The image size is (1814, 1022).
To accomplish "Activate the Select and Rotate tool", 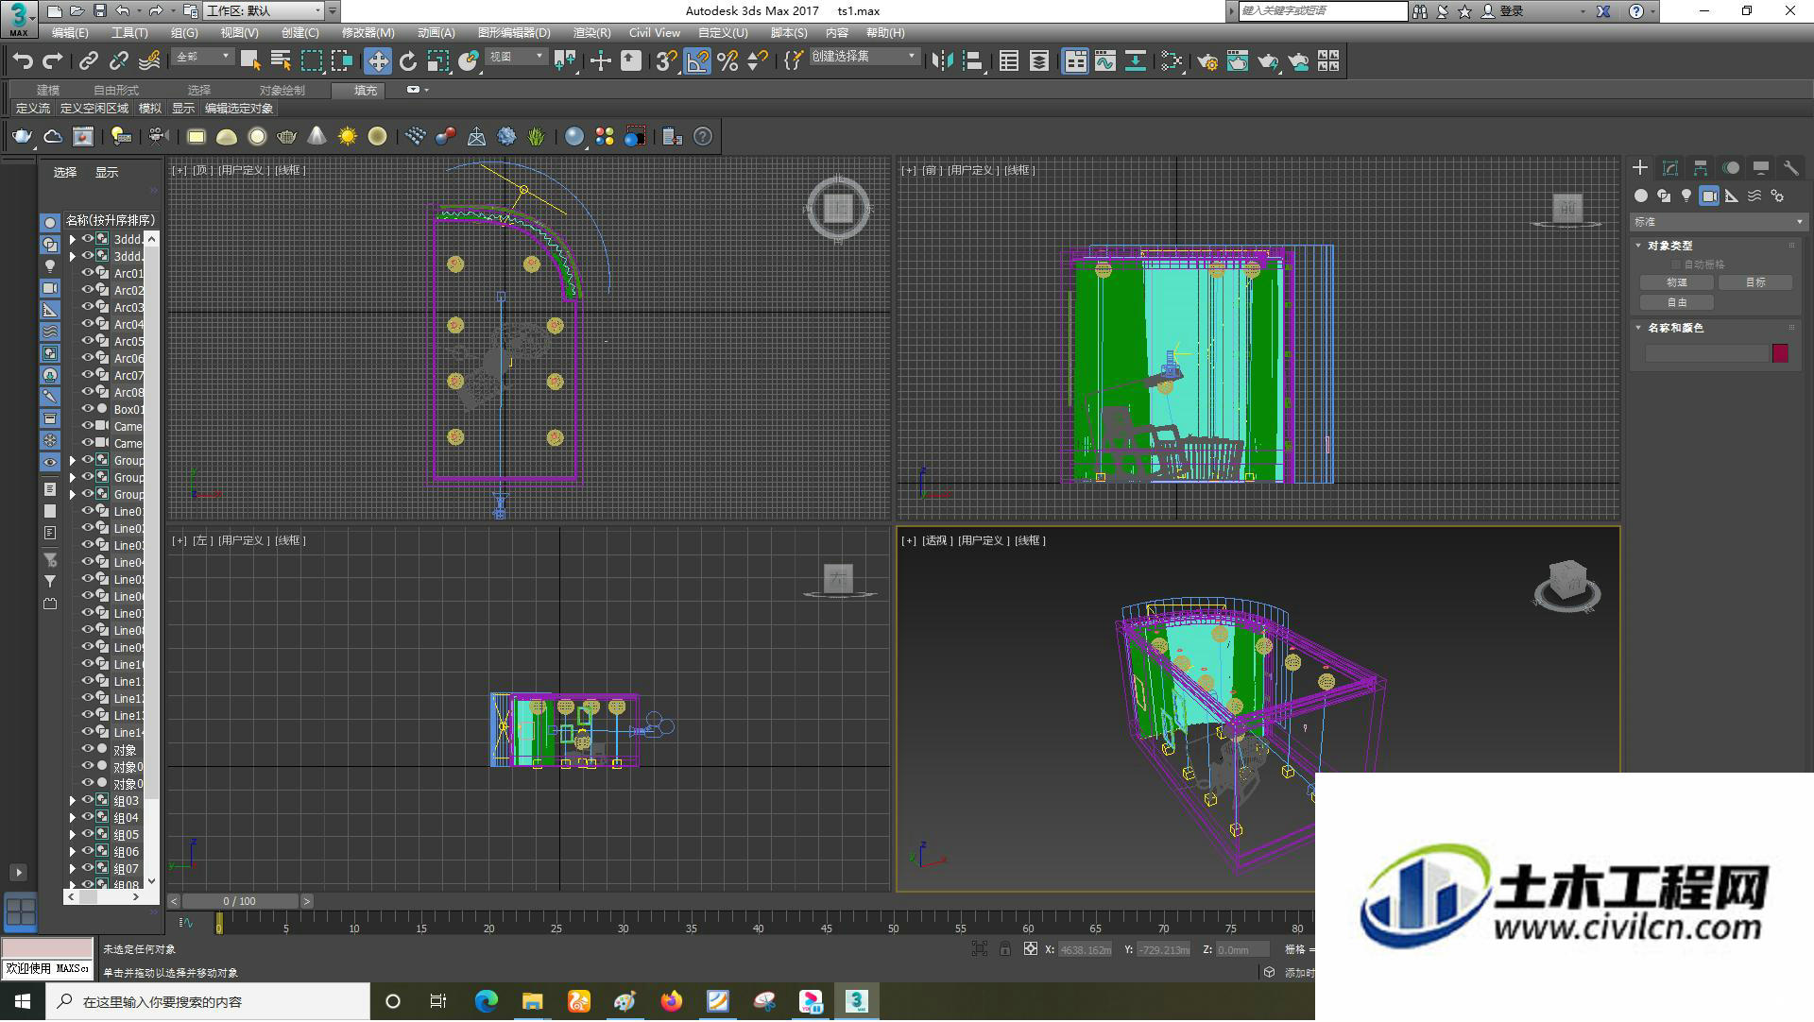I will 408,61.
